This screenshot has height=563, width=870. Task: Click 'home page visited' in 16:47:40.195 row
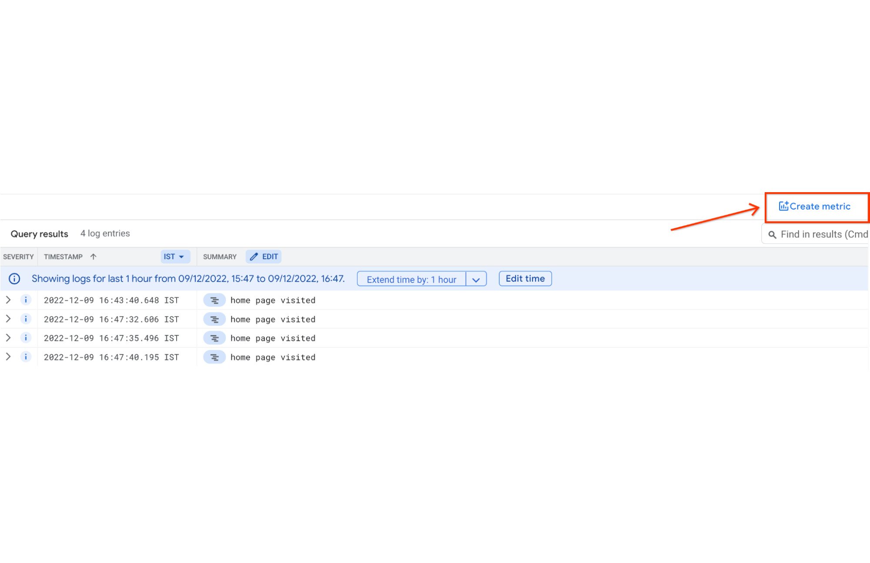(273, 357)
